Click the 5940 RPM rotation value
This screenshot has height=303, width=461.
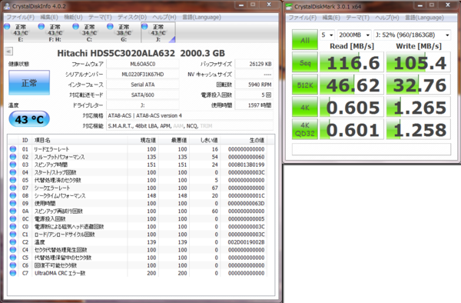tap(254, 85)
